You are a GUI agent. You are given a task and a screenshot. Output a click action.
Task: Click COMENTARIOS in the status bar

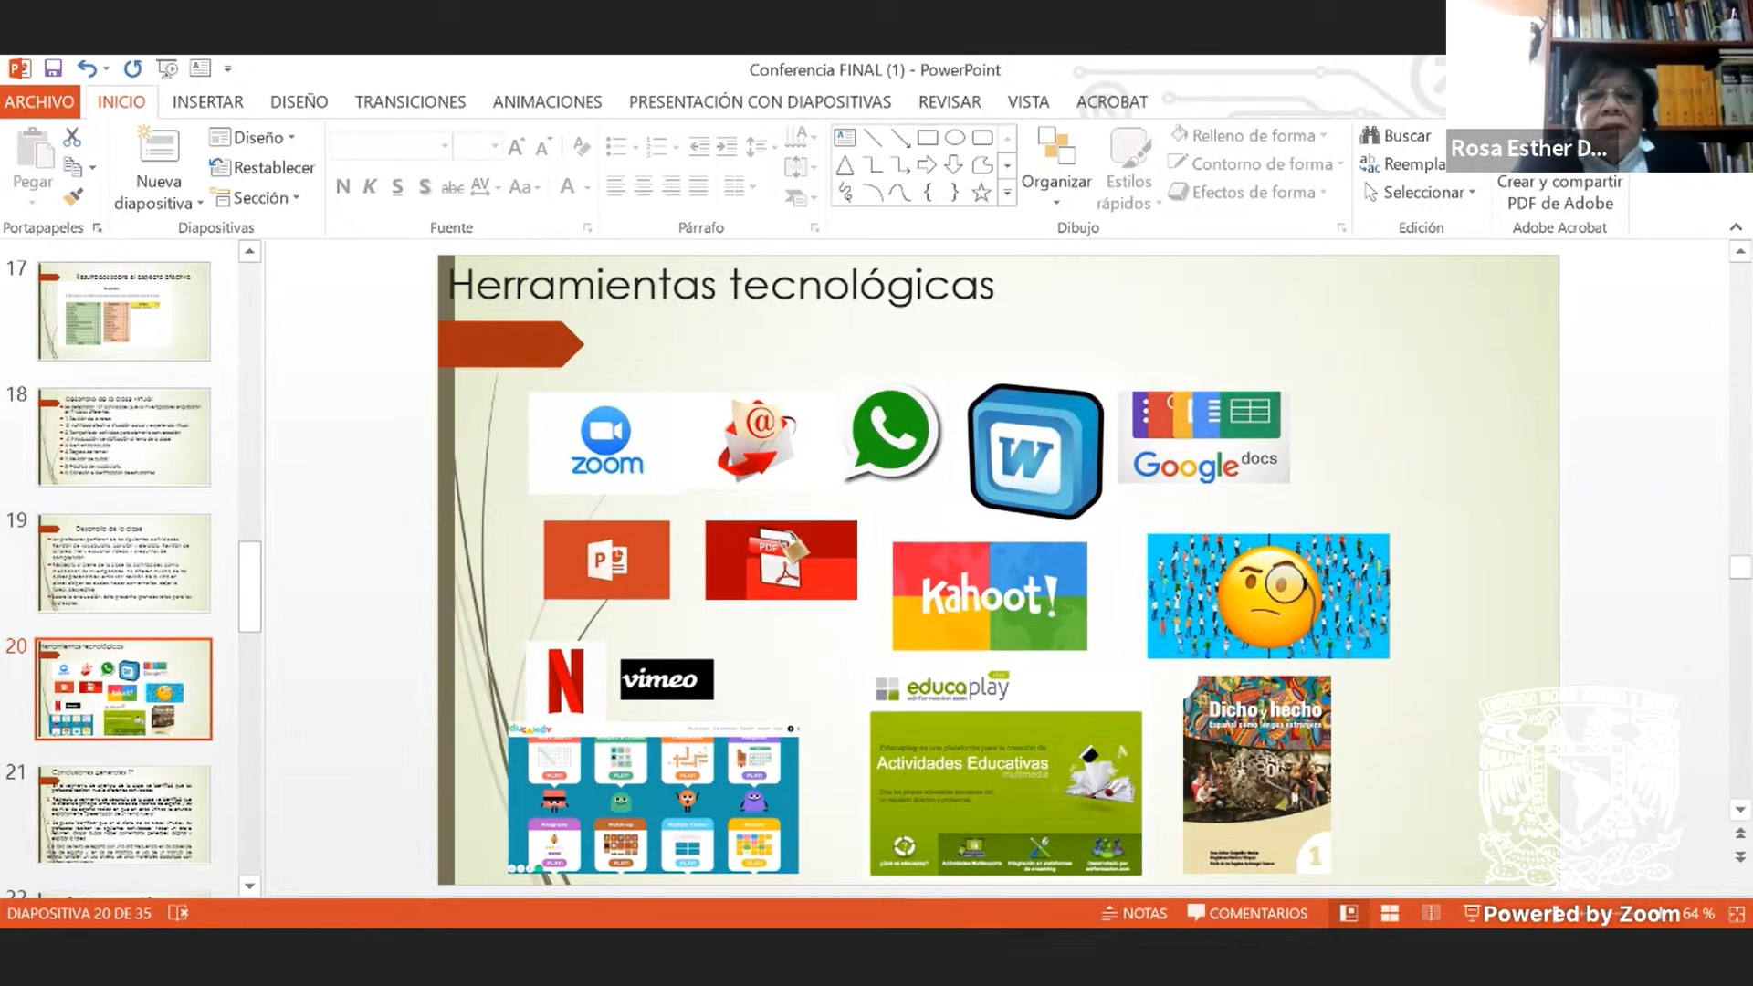point(1247,913)
